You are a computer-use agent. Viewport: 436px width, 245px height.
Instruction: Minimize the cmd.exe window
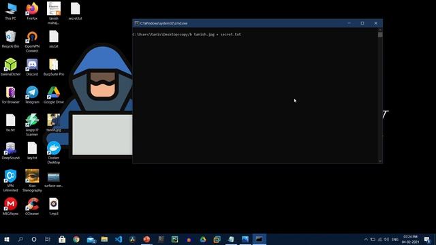(x=349, y=23)
